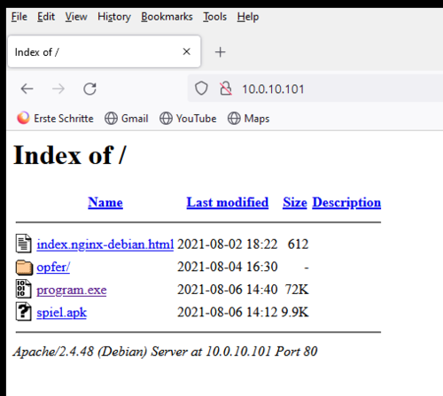This screenshot has height=396, width=443.
Task: Click the unknown file icon beside spiel.apk
Action: 23,312
